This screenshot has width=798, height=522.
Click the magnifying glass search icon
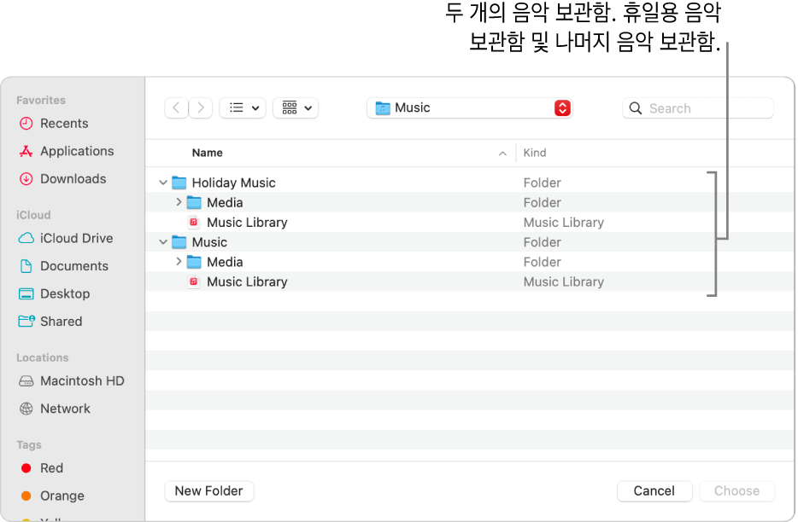(x=636, y=108)
